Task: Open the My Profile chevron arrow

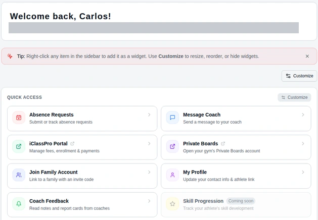Action: [303, 172]
